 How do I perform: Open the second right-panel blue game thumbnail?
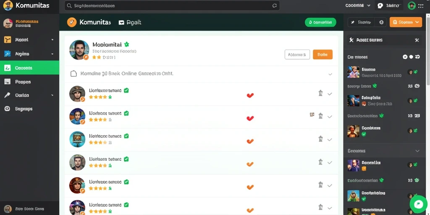(353, 101)
